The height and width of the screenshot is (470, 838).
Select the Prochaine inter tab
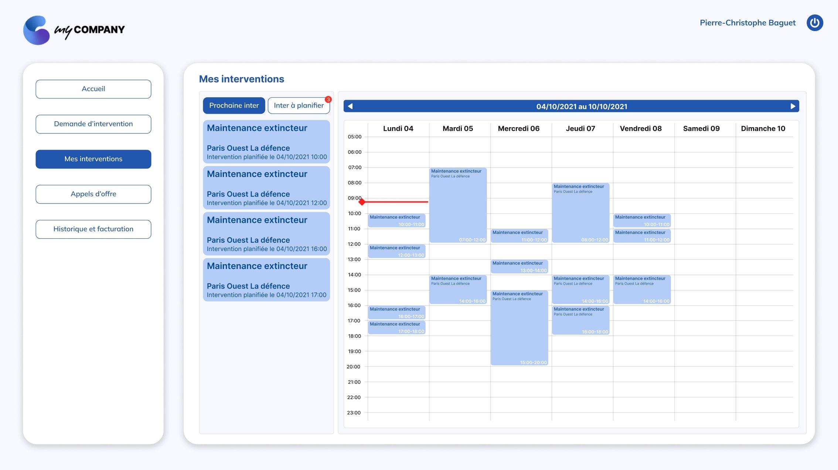[234, 105]
